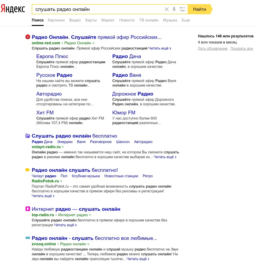Screen dimensions: 256x261
Task: Click the RadioPotok.ru yellow favicon
Action: click(x=28, y=170)
